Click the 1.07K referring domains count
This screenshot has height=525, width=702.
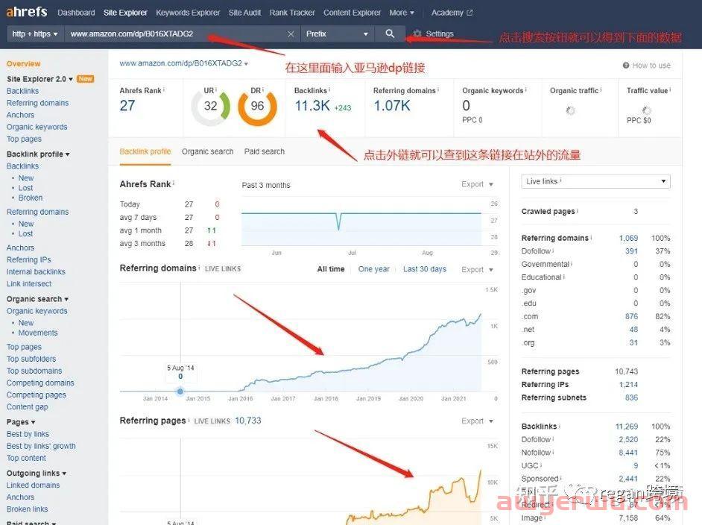pos(392,106)
